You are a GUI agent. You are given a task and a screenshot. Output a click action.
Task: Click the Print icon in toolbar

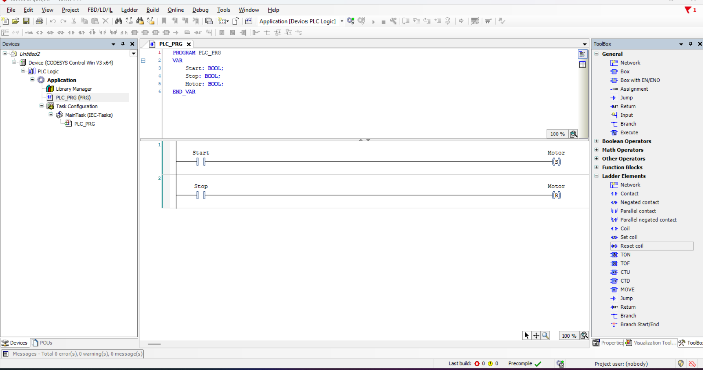[39, 21]
